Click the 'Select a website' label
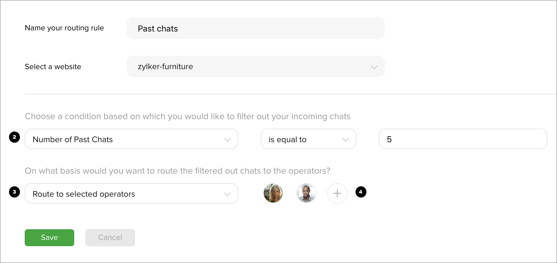This screenshot has width=557, height=263. click(53, 67)
